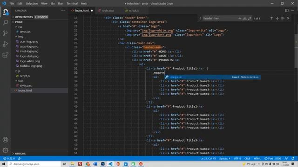The image size is (298, 167).
Task: Click Spaces: 4 indentation setting
Action: [224, 159]
